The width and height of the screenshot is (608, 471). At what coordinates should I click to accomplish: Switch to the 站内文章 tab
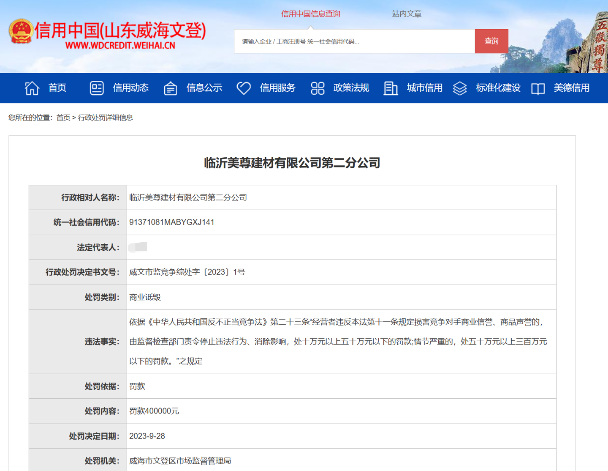point(407,14)
